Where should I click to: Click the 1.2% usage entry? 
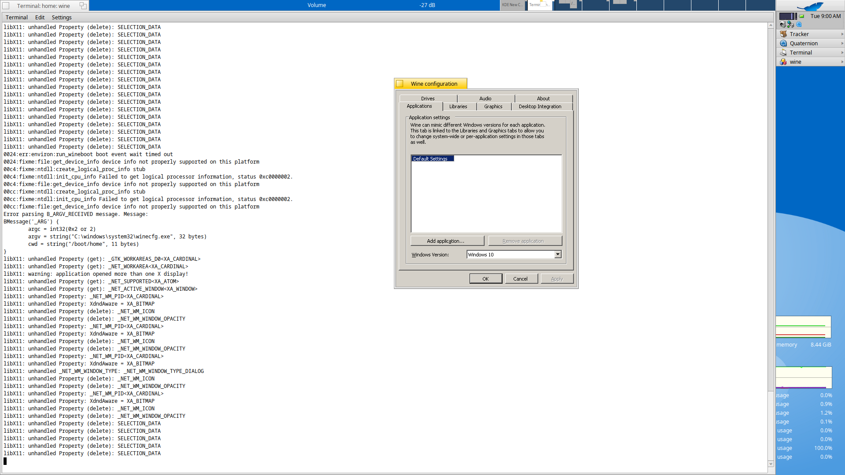click(x=804, y=413)
